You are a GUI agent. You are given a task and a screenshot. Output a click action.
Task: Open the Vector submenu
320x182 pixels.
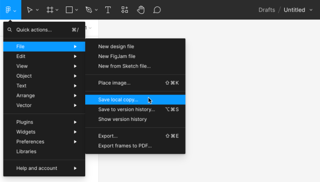(x=44, y=105)
